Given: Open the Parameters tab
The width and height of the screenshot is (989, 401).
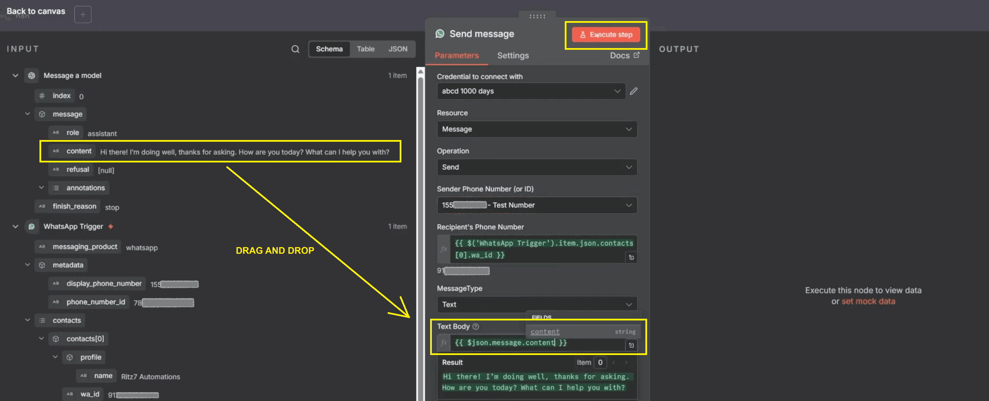Looking at the screenshot, I should click(456, 56).
